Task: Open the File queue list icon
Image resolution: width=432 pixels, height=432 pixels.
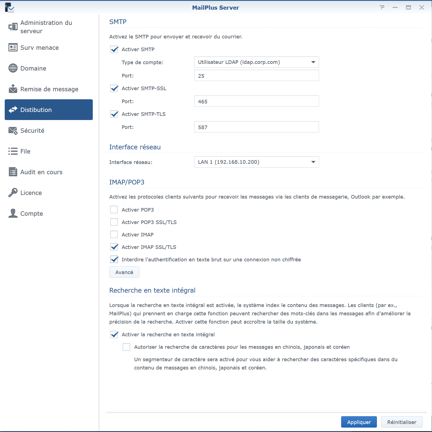Action: click(x=13, y=151)
